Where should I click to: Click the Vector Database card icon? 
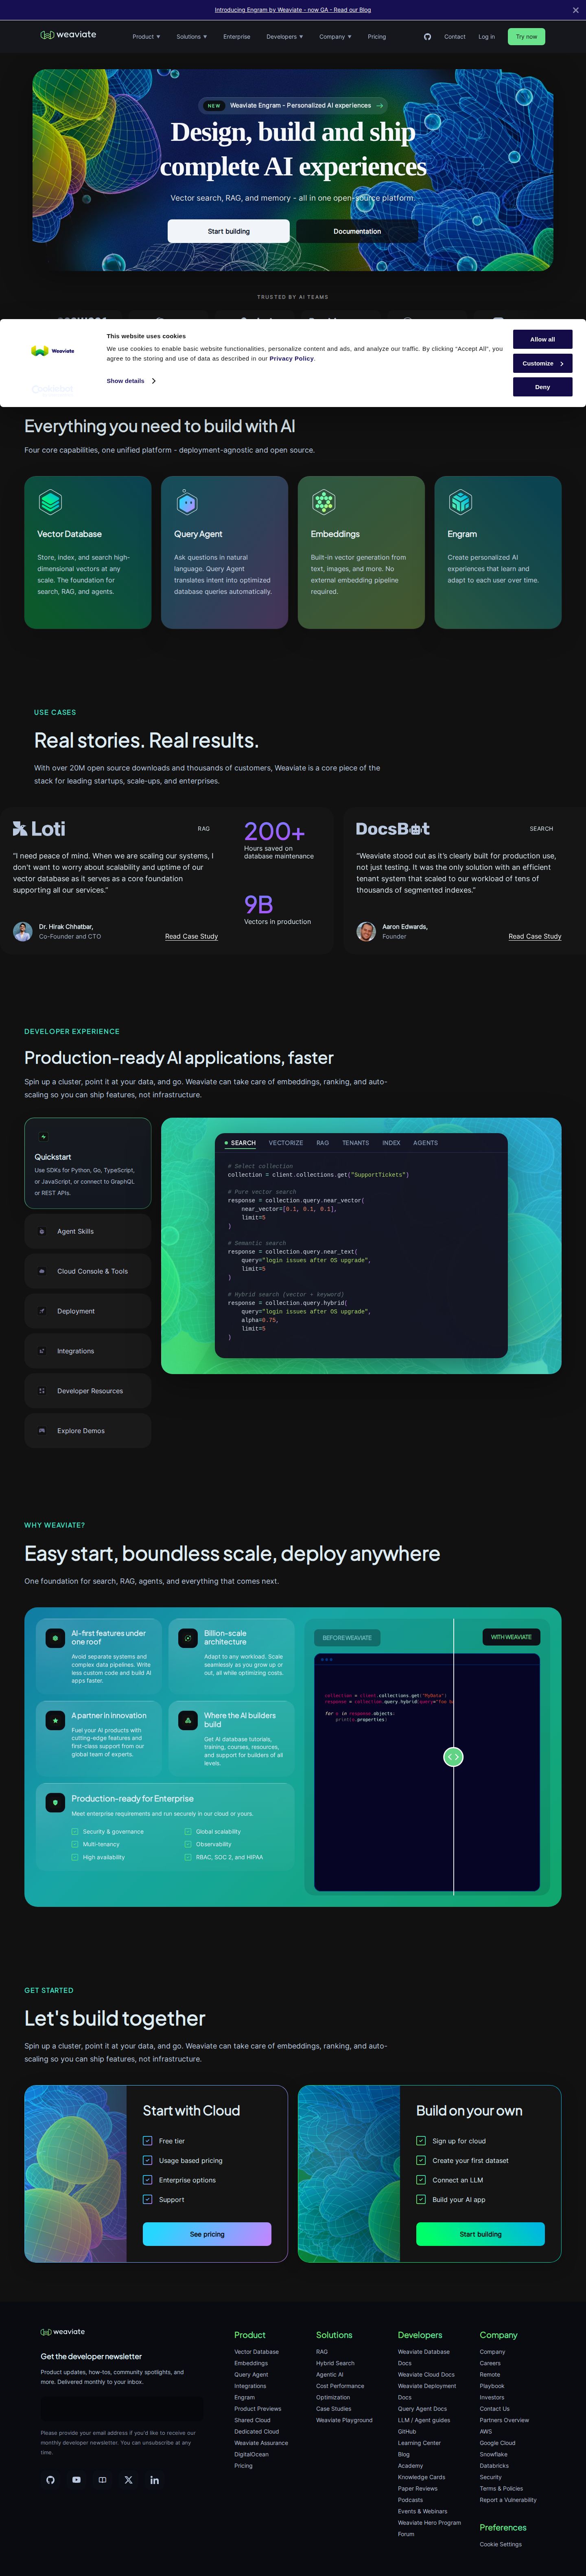tap(50, 502)
